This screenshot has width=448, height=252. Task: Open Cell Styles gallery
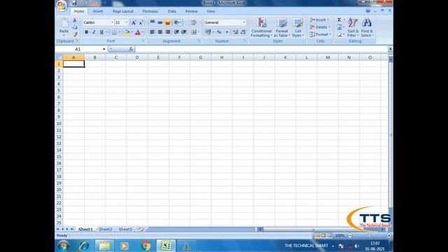tap(297, 27)
